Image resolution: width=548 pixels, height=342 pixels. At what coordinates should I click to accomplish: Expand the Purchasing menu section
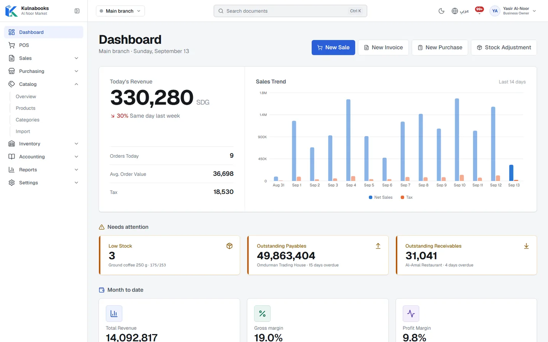pyautogui.click(x=44, y=71)
